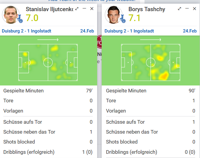
Task: Open Duisburg 2 - 1 Ingolstadt match in right card
Action: 129,31
